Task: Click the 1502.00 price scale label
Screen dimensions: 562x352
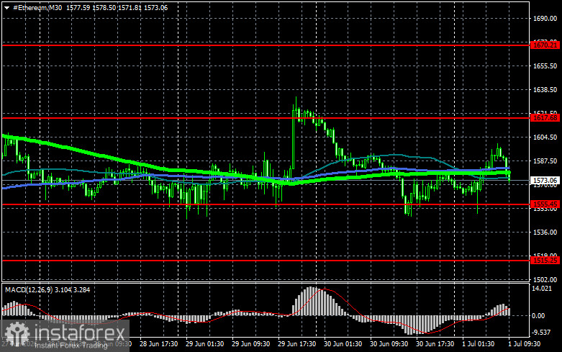Action: pyautogui.click(x=545, y=279)
